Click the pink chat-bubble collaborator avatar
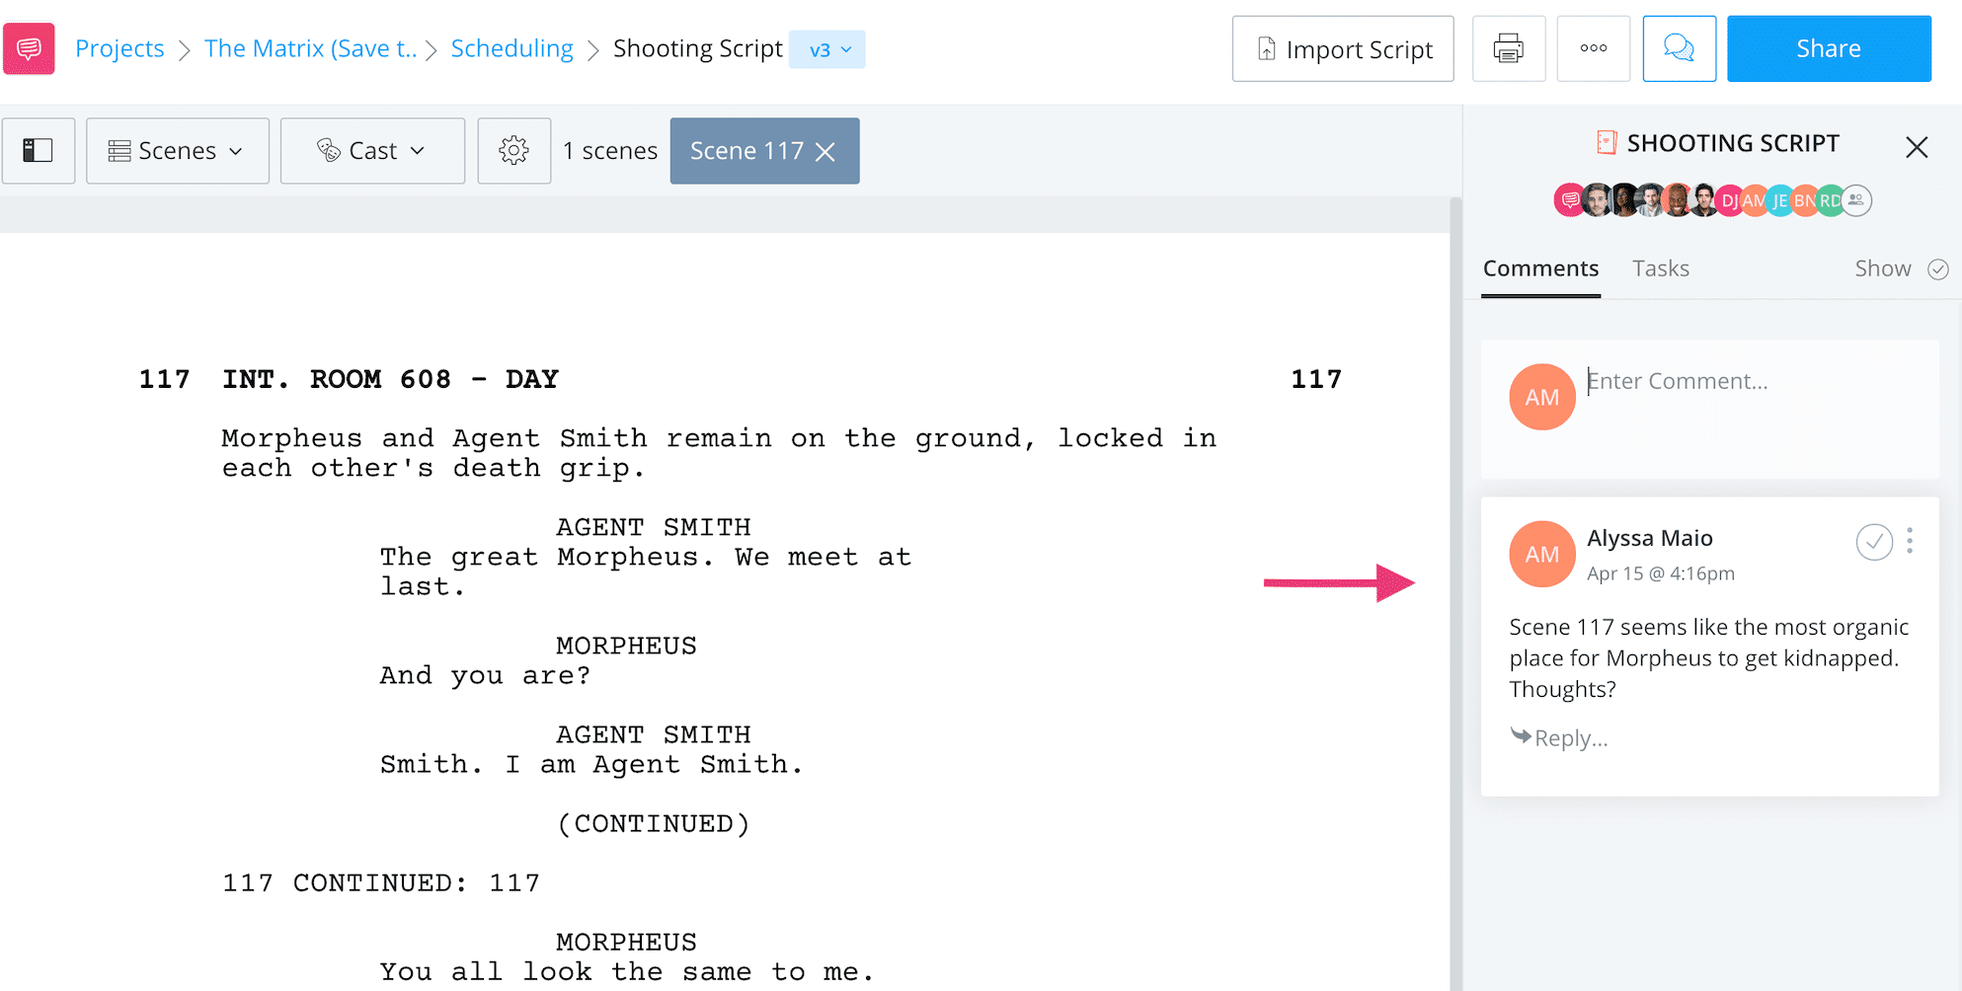1962x991 pixels. [x=1570, y=200]
